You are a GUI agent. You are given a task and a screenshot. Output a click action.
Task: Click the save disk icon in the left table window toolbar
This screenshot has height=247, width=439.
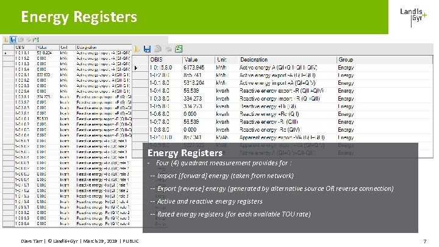click(x=13, y=40)
